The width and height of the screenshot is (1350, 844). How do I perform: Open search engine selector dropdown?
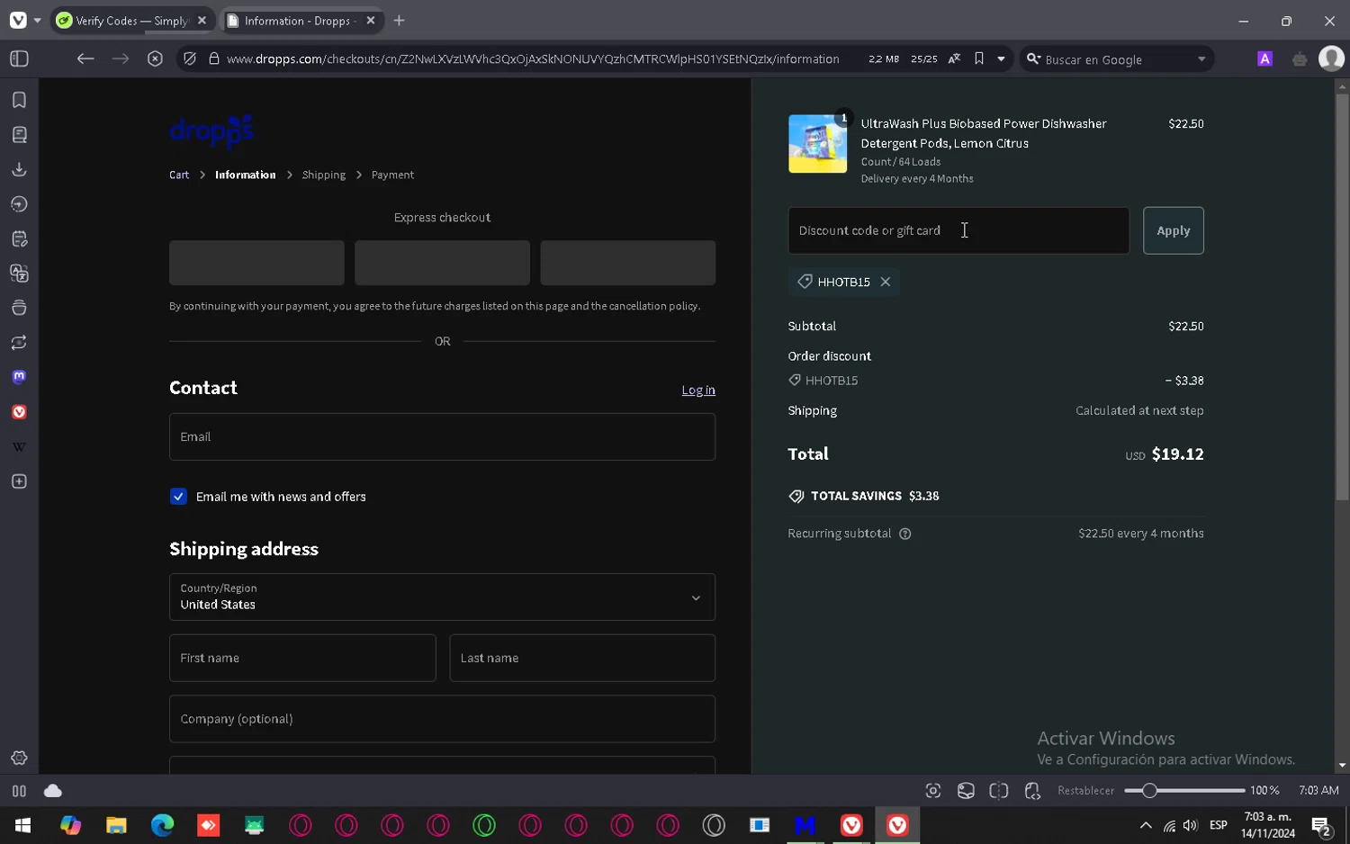tap(1033, 58)
